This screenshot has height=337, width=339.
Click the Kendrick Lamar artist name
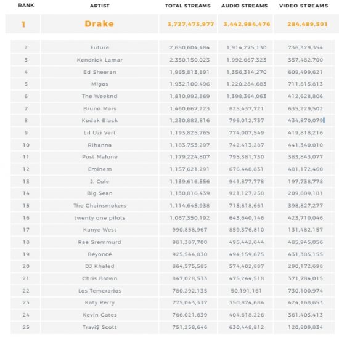click(x=100, y=60)
